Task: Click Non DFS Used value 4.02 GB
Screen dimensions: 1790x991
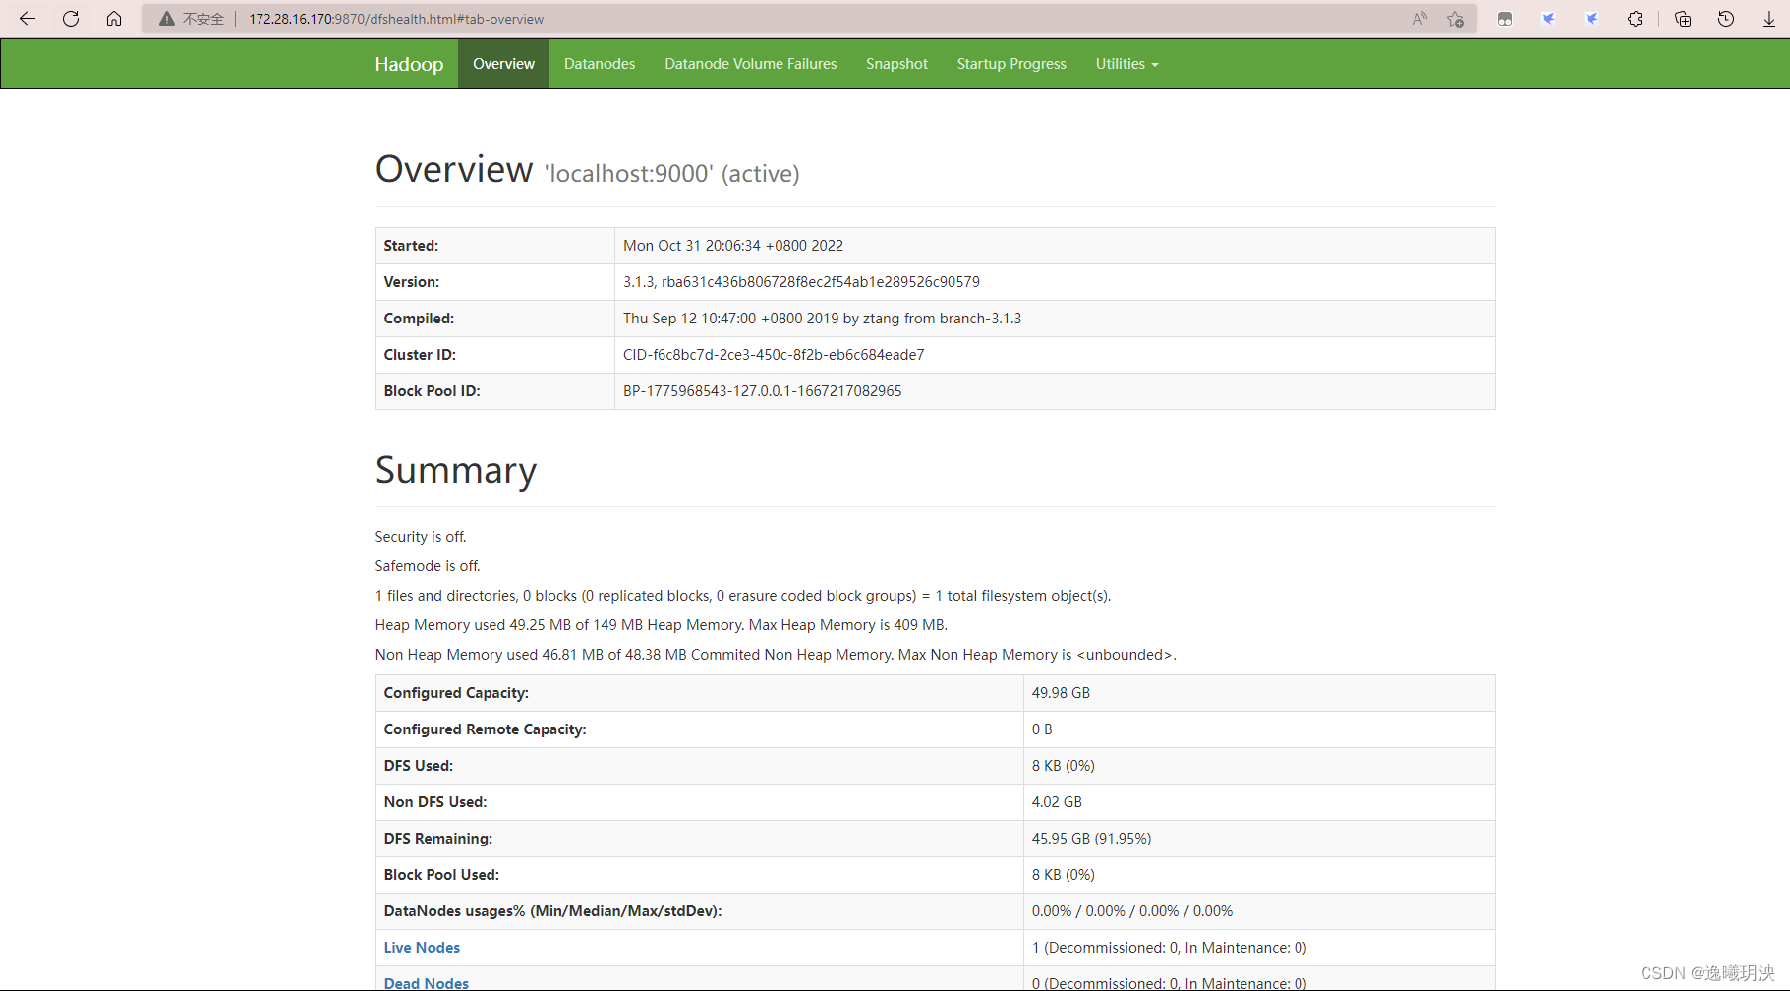Action: pos(1057,802)
